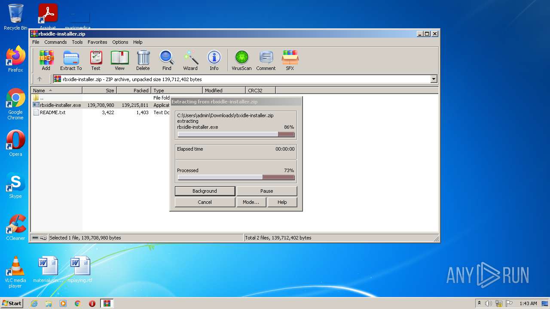Screen dimensions: 550x309
Task: Open Google Chrome desktop shortcut
Action: (15, 104)
